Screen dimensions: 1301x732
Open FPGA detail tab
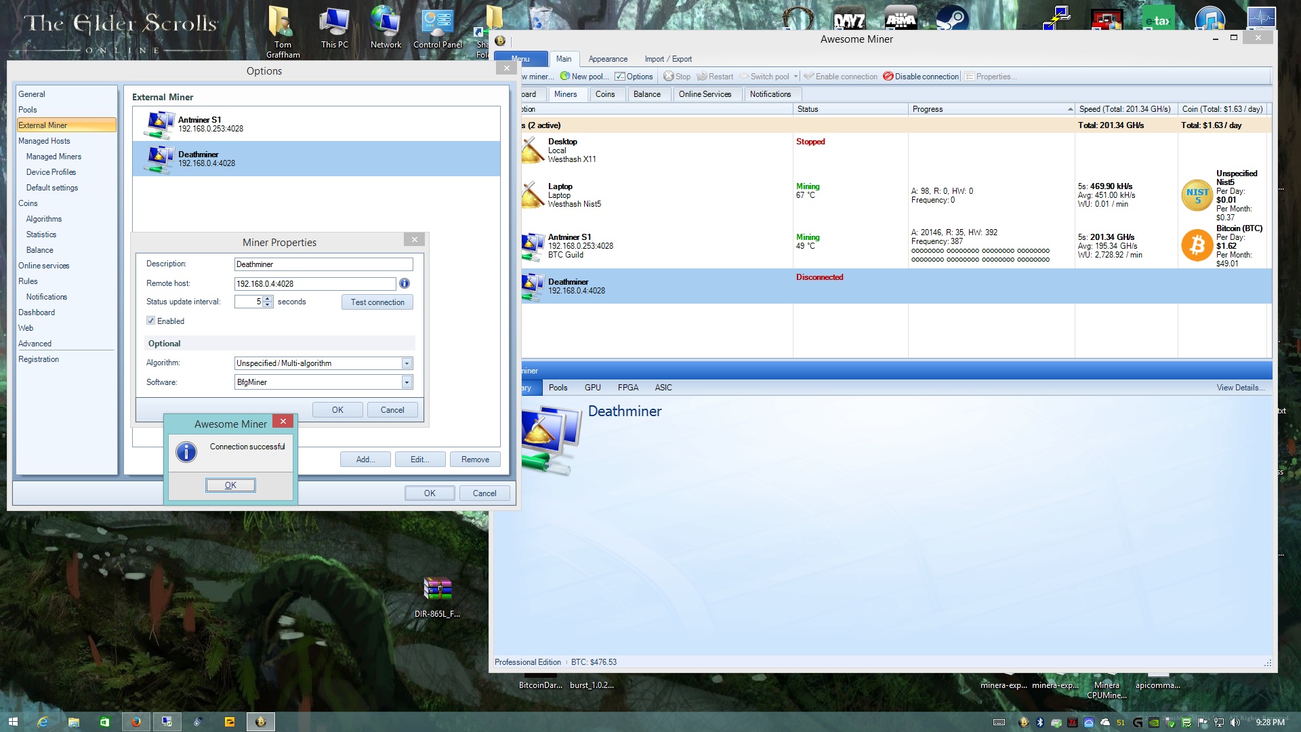click(627, 388)
